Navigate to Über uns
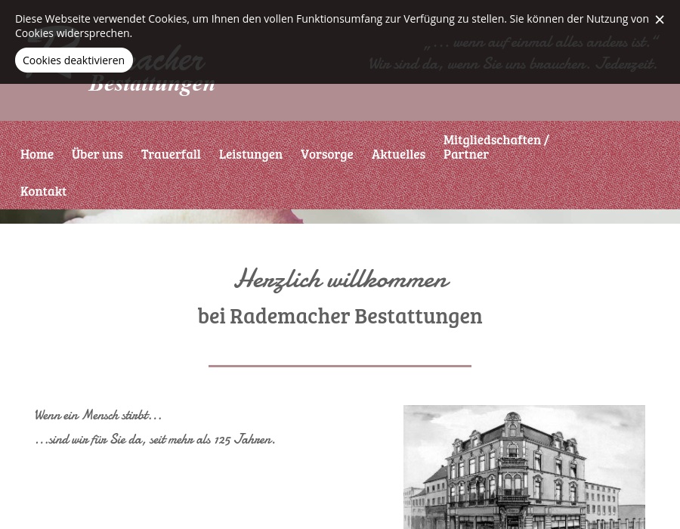This screenshot has height=529, width=680. (97, 153)
